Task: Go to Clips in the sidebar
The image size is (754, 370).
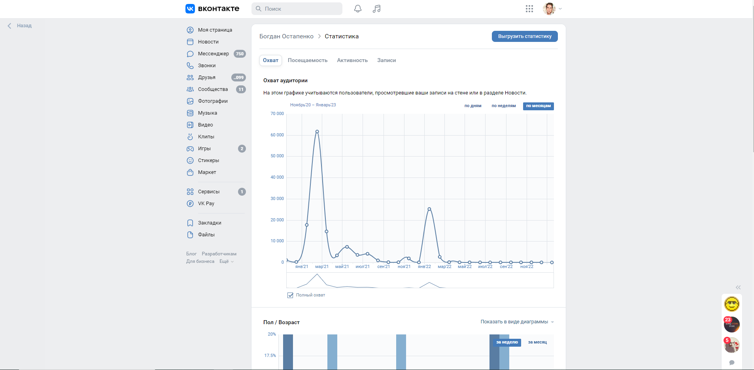Action: point(206,137)
